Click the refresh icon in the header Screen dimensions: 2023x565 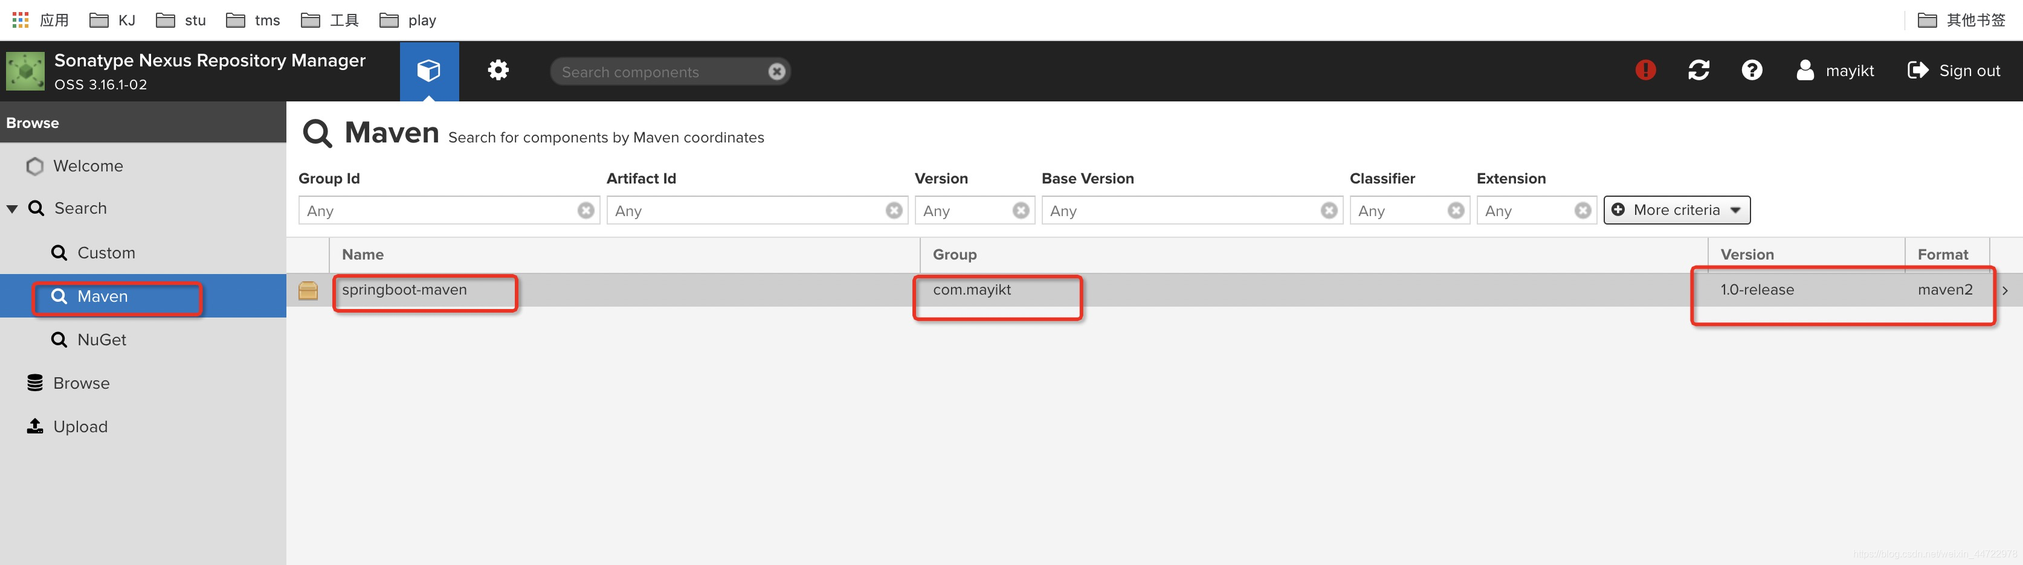1699,70
